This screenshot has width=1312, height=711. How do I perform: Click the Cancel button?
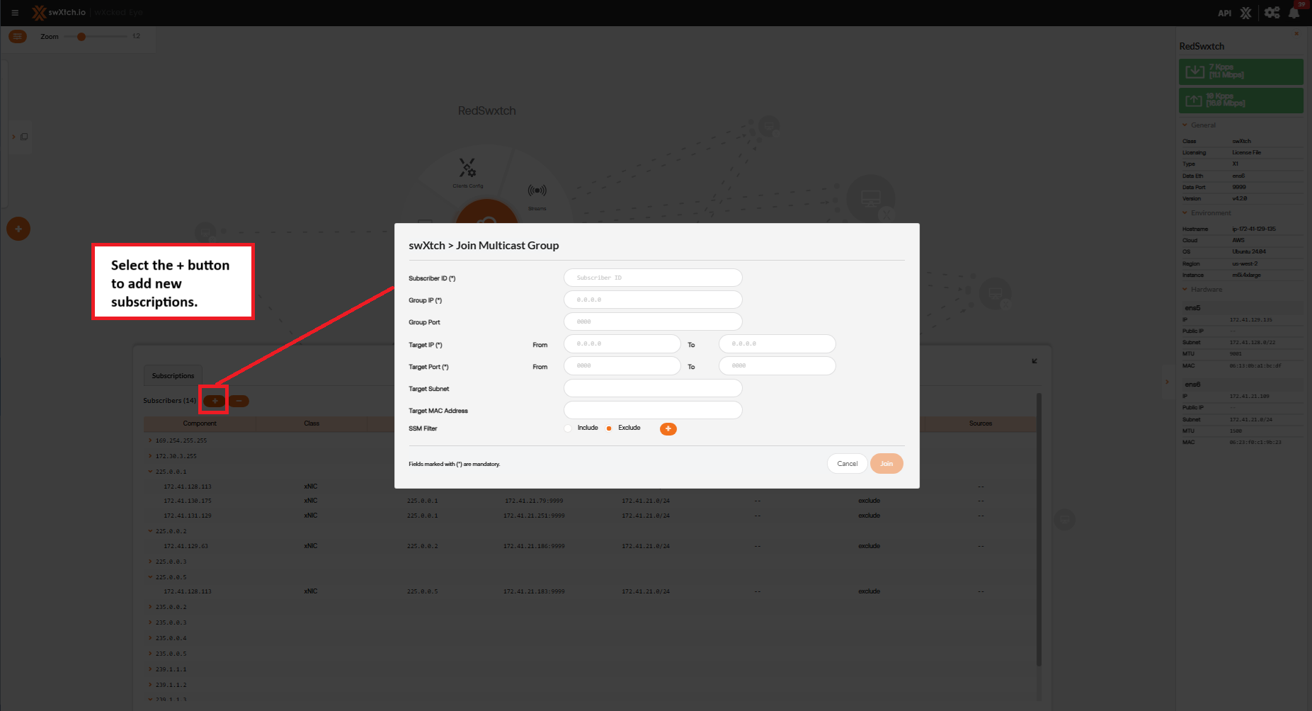click(847, 464)
